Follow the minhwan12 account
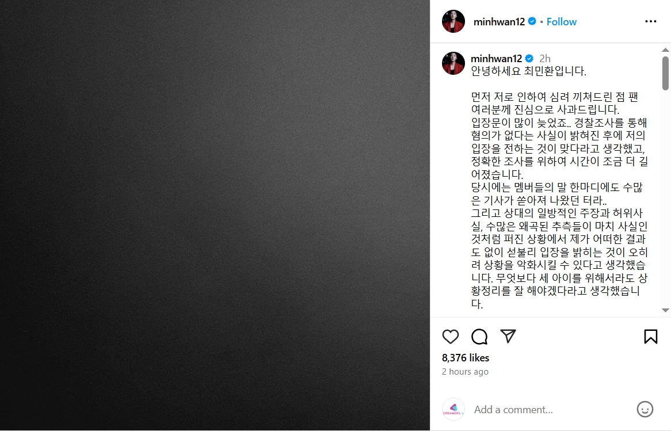This screenshot has height=431, width=671. tap(562, 22)
